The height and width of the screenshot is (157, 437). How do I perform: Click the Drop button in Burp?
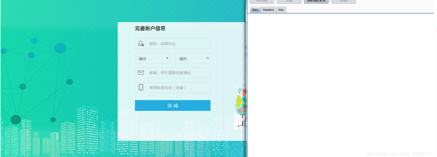tap(289, 1)
